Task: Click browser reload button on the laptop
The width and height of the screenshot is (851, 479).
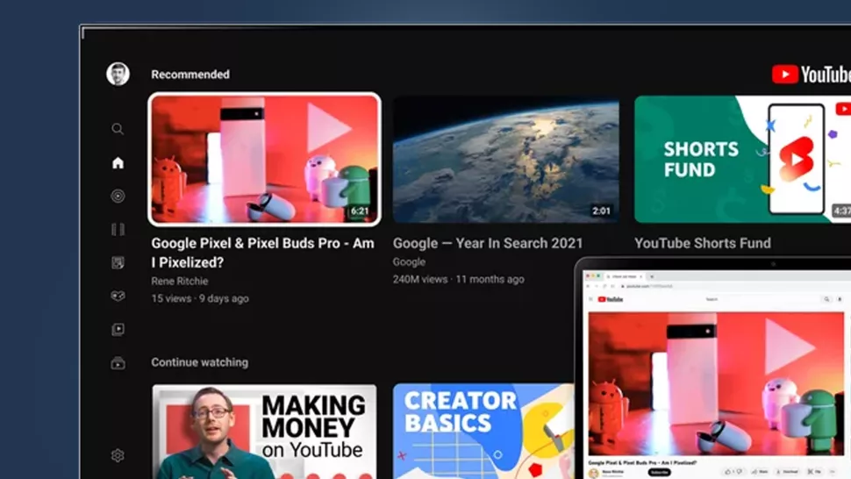Action: [x=604, y=286]
